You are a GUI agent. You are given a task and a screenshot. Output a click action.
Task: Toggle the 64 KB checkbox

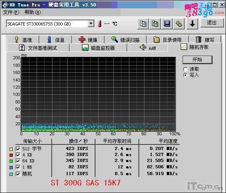pyautogui.click(x=18, y=161)
